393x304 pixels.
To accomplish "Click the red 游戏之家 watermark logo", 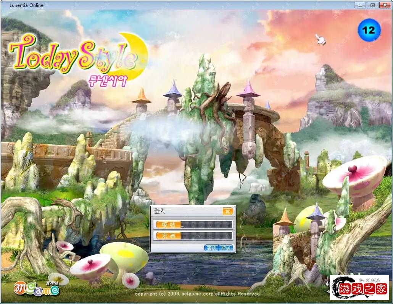I will click(x=359, y=287).
